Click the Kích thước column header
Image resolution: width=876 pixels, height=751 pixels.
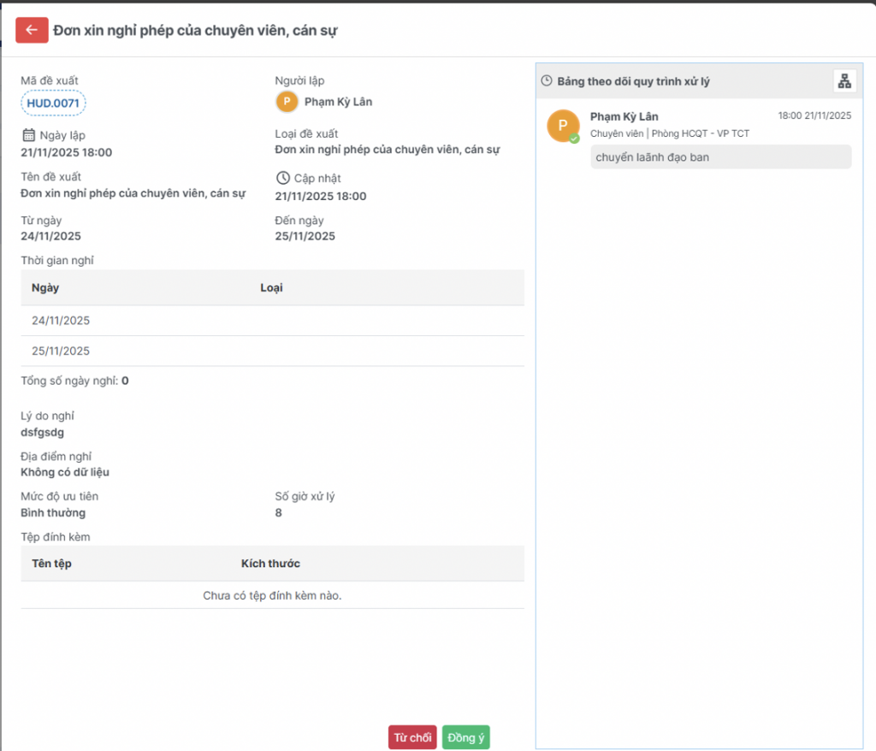[x=270, y=564]
